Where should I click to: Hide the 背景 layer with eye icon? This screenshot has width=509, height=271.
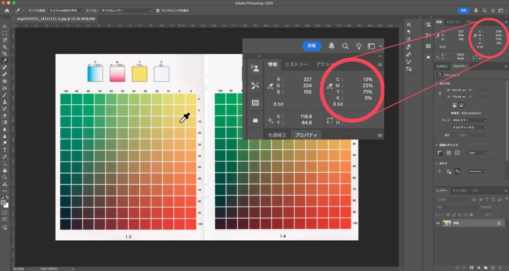(x=438, y=224)
